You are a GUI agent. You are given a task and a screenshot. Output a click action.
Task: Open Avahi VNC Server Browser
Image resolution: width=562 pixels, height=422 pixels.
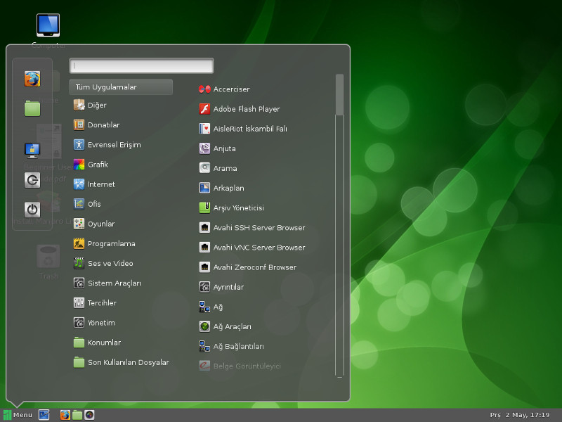pos(259,248)
